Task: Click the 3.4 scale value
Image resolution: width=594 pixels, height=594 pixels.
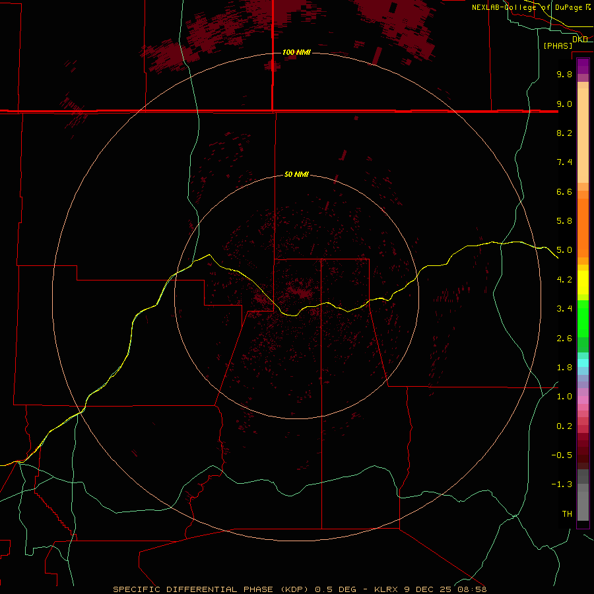Action: [564, 309]
